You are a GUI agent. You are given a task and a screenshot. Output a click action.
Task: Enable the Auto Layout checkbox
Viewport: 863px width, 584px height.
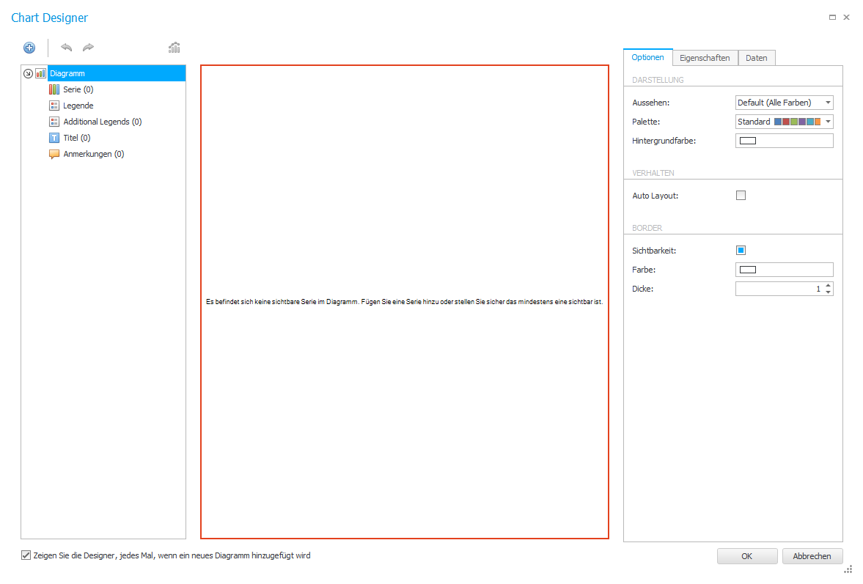point(741,195)
